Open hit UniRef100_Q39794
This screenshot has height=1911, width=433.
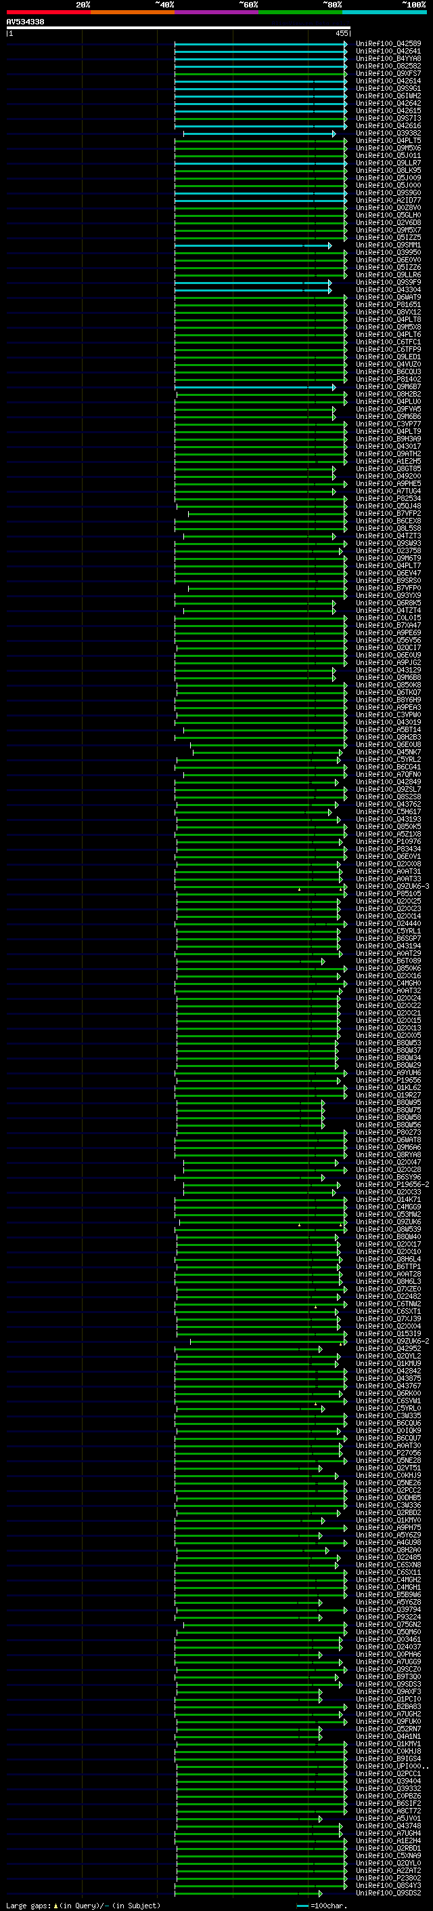[x=388, y=1609]
